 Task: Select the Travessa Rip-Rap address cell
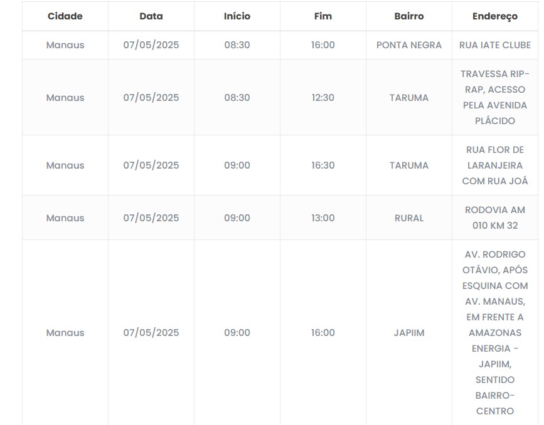(x=495, y=97)
